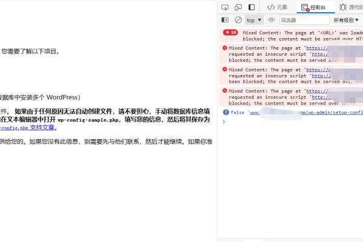Open the 所有级别 log levels dropdown

pyautogui.click(x=346, y=20)
